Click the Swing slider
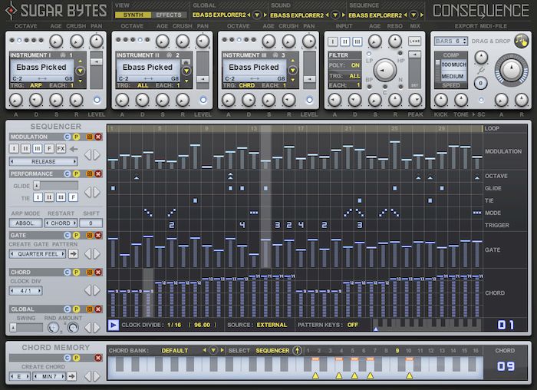The width and height of the screenshot is (537, 390). click(26, 328)
